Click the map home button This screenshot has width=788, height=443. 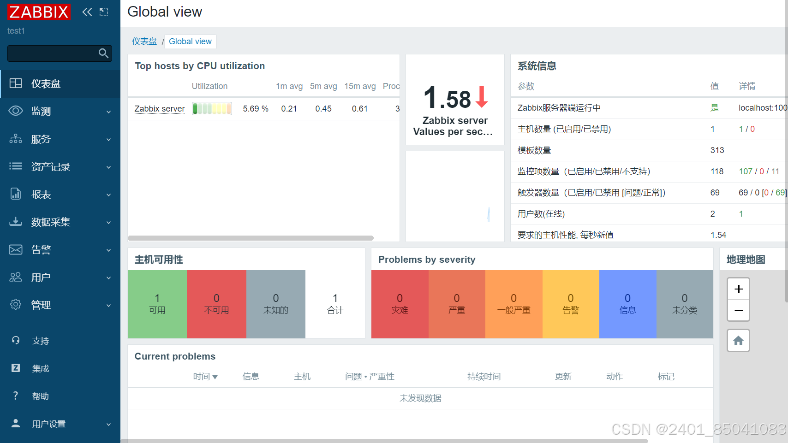pos(739,341)
